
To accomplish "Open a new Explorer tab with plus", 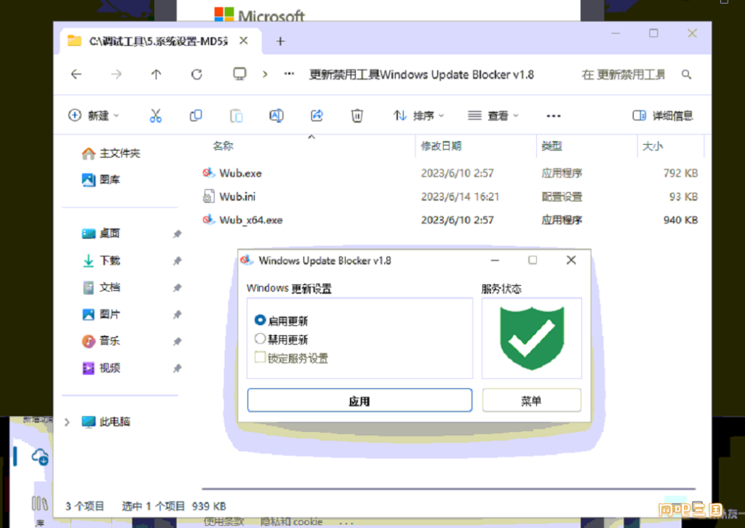I will point(280,41).
